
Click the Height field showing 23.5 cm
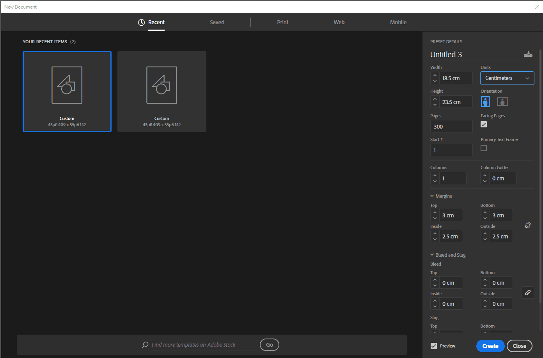tap(456, 102)
